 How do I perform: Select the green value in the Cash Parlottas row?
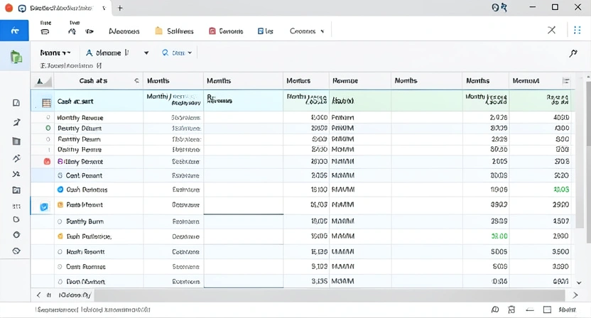561,190
